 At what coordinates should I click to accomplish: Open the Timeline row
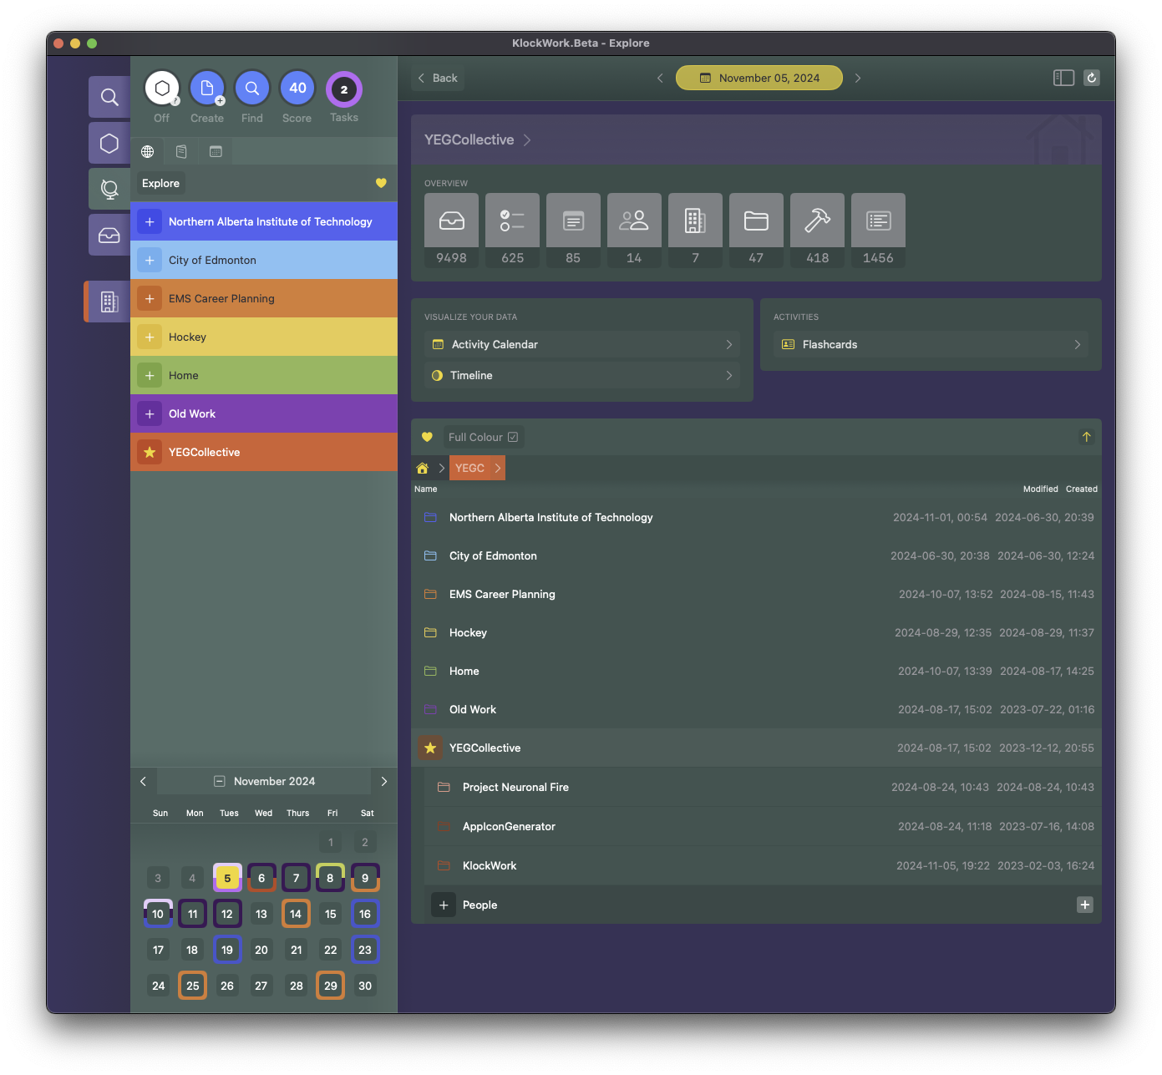tap(582, 375)
